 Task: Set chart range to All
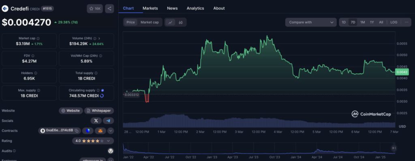(381, 23)
